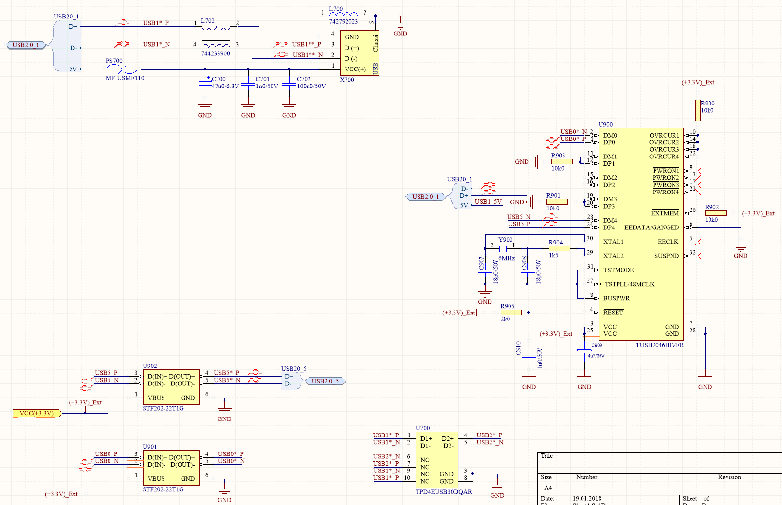The width and height of the screenshot is (782, 505).
Task: Click the TUSB2046BIVFR part label
Action: pos(659,345)
